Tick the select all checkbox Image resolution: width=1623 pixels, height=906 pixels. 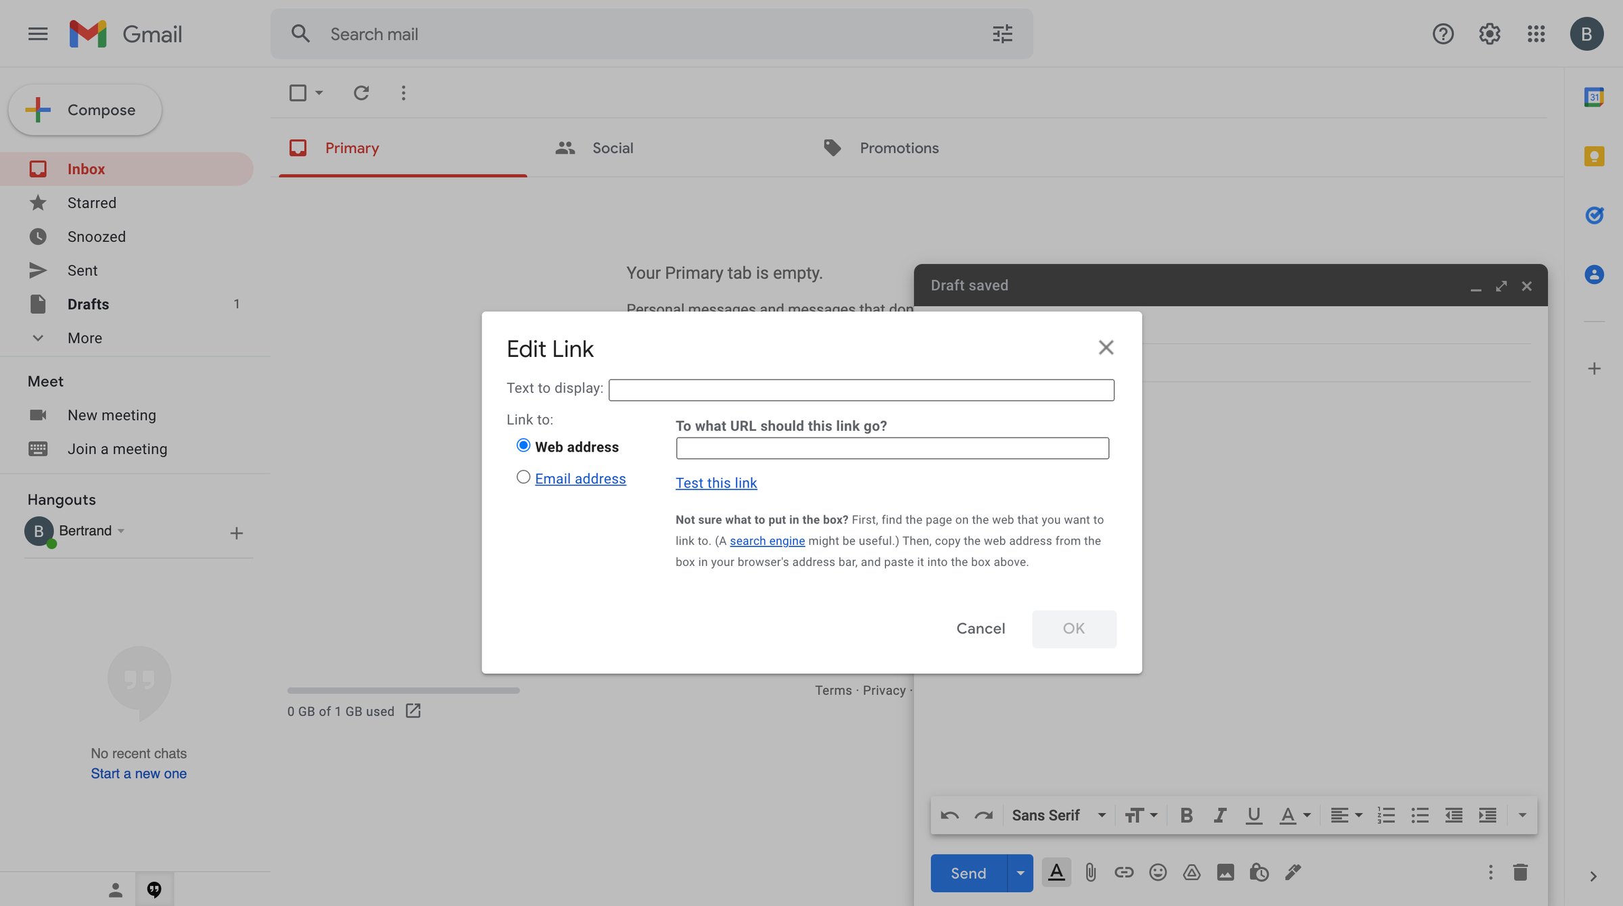pos(298,93)
